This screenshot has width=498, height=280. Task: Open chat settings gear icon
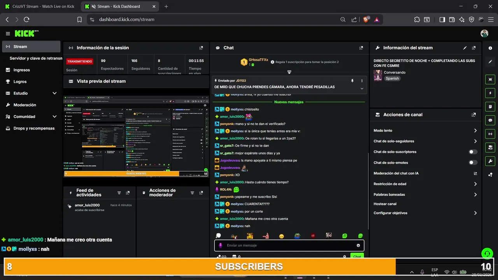click(344, 257)
